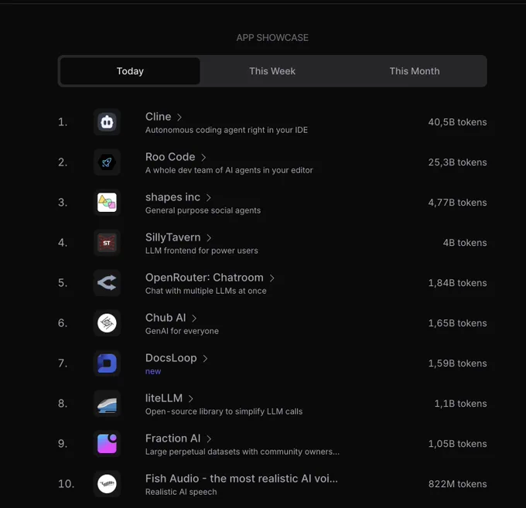Click 'GenAI for everyone' description

tap(182, 331)
